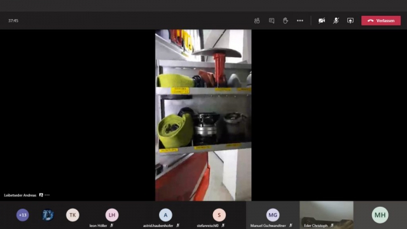407x229 pixels.
Task: Expand the +13 additional participants
Action: click(x=23, y=215)
